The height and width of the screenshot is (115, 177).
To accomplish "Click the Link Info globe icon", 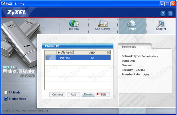I will coord(74,23).
